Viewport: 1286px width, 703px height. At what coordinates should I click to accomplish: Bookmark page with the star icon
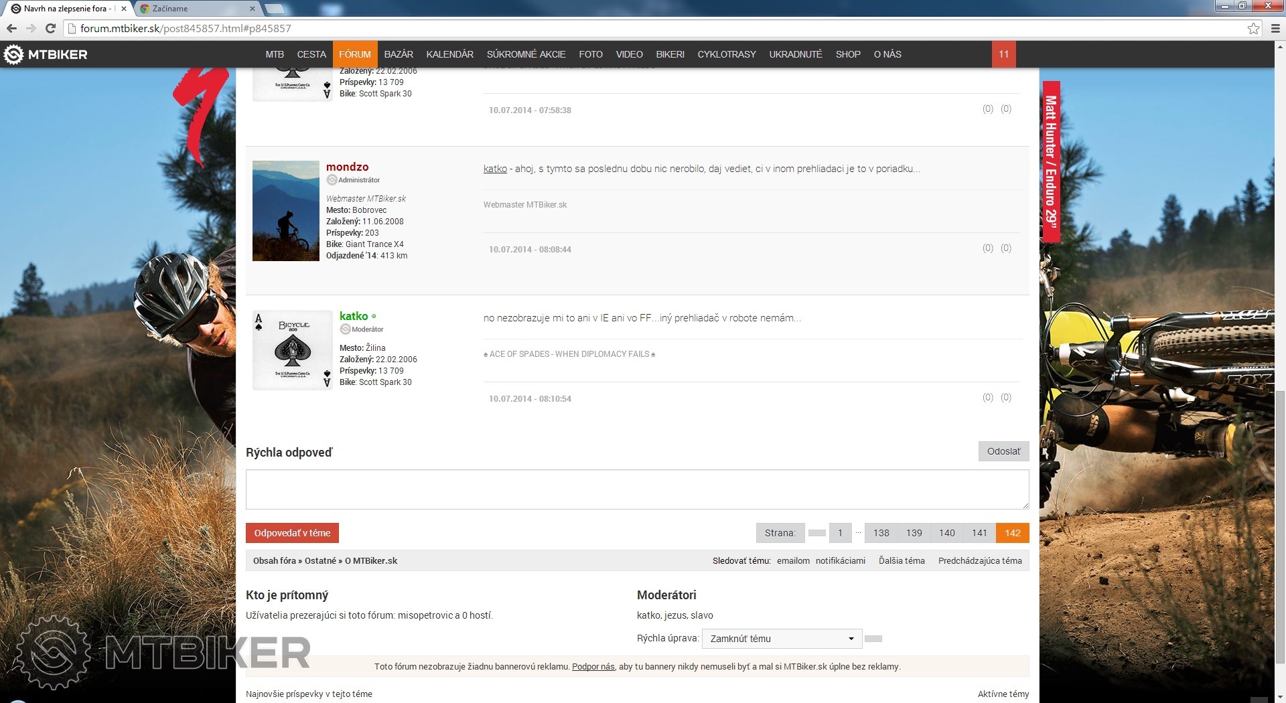1253,28
